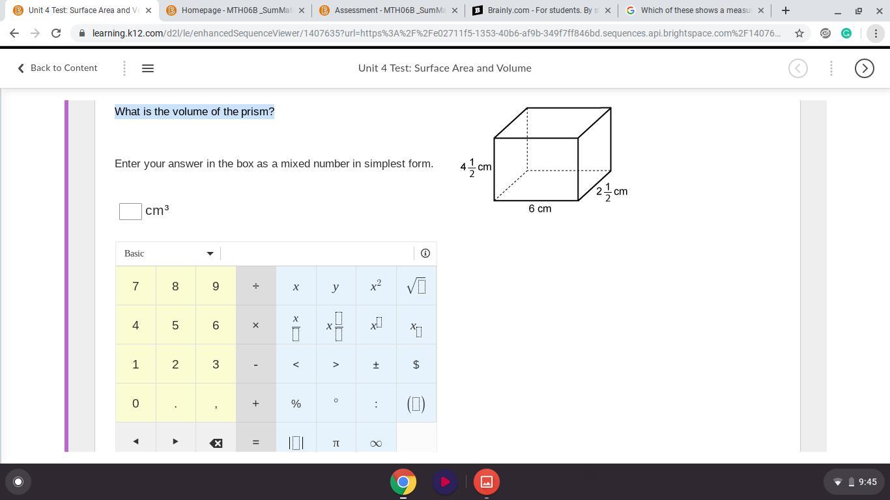
Task: Insert the pi symbol
Action: 336,443
